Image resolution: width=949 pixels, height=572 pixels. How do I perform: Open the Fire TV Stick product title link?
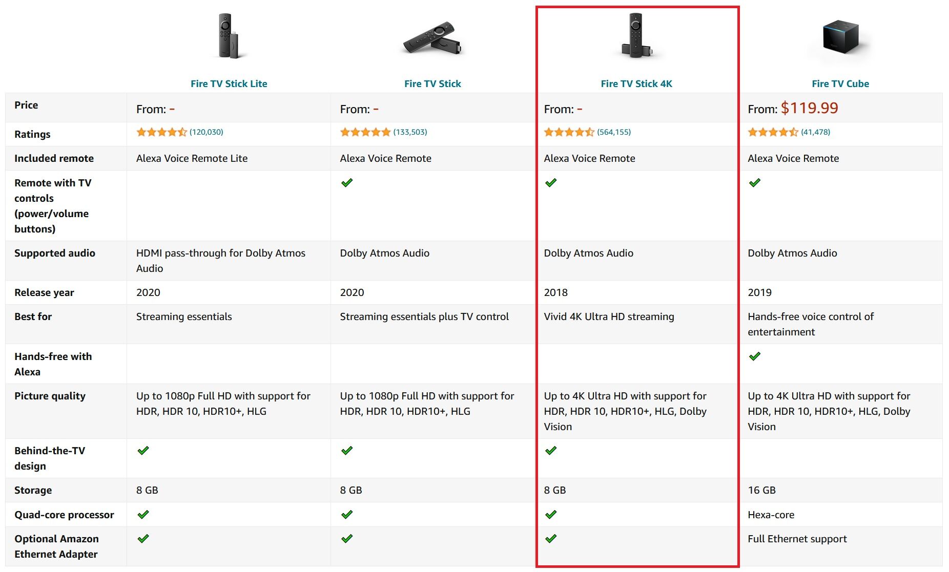click(x=432, y=84)
